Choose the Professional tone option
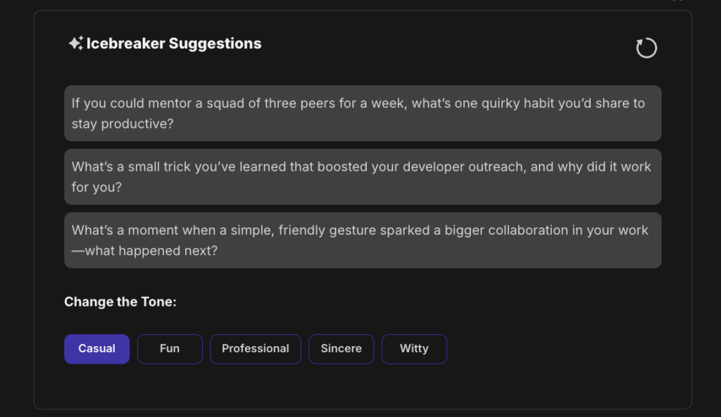The width and height of the screenshot is (721, 417). (x=255, y=349)
